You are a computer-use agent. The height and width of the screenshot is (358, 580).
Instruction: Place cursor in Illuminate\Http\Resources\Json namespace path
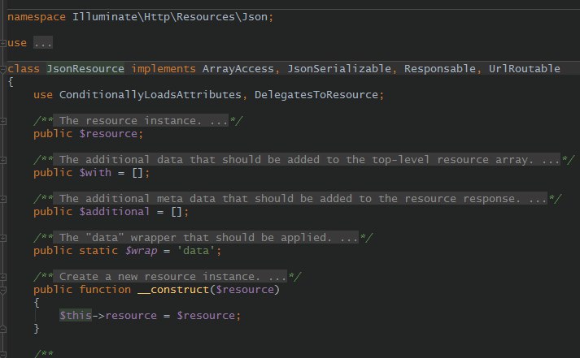(170, 17)
